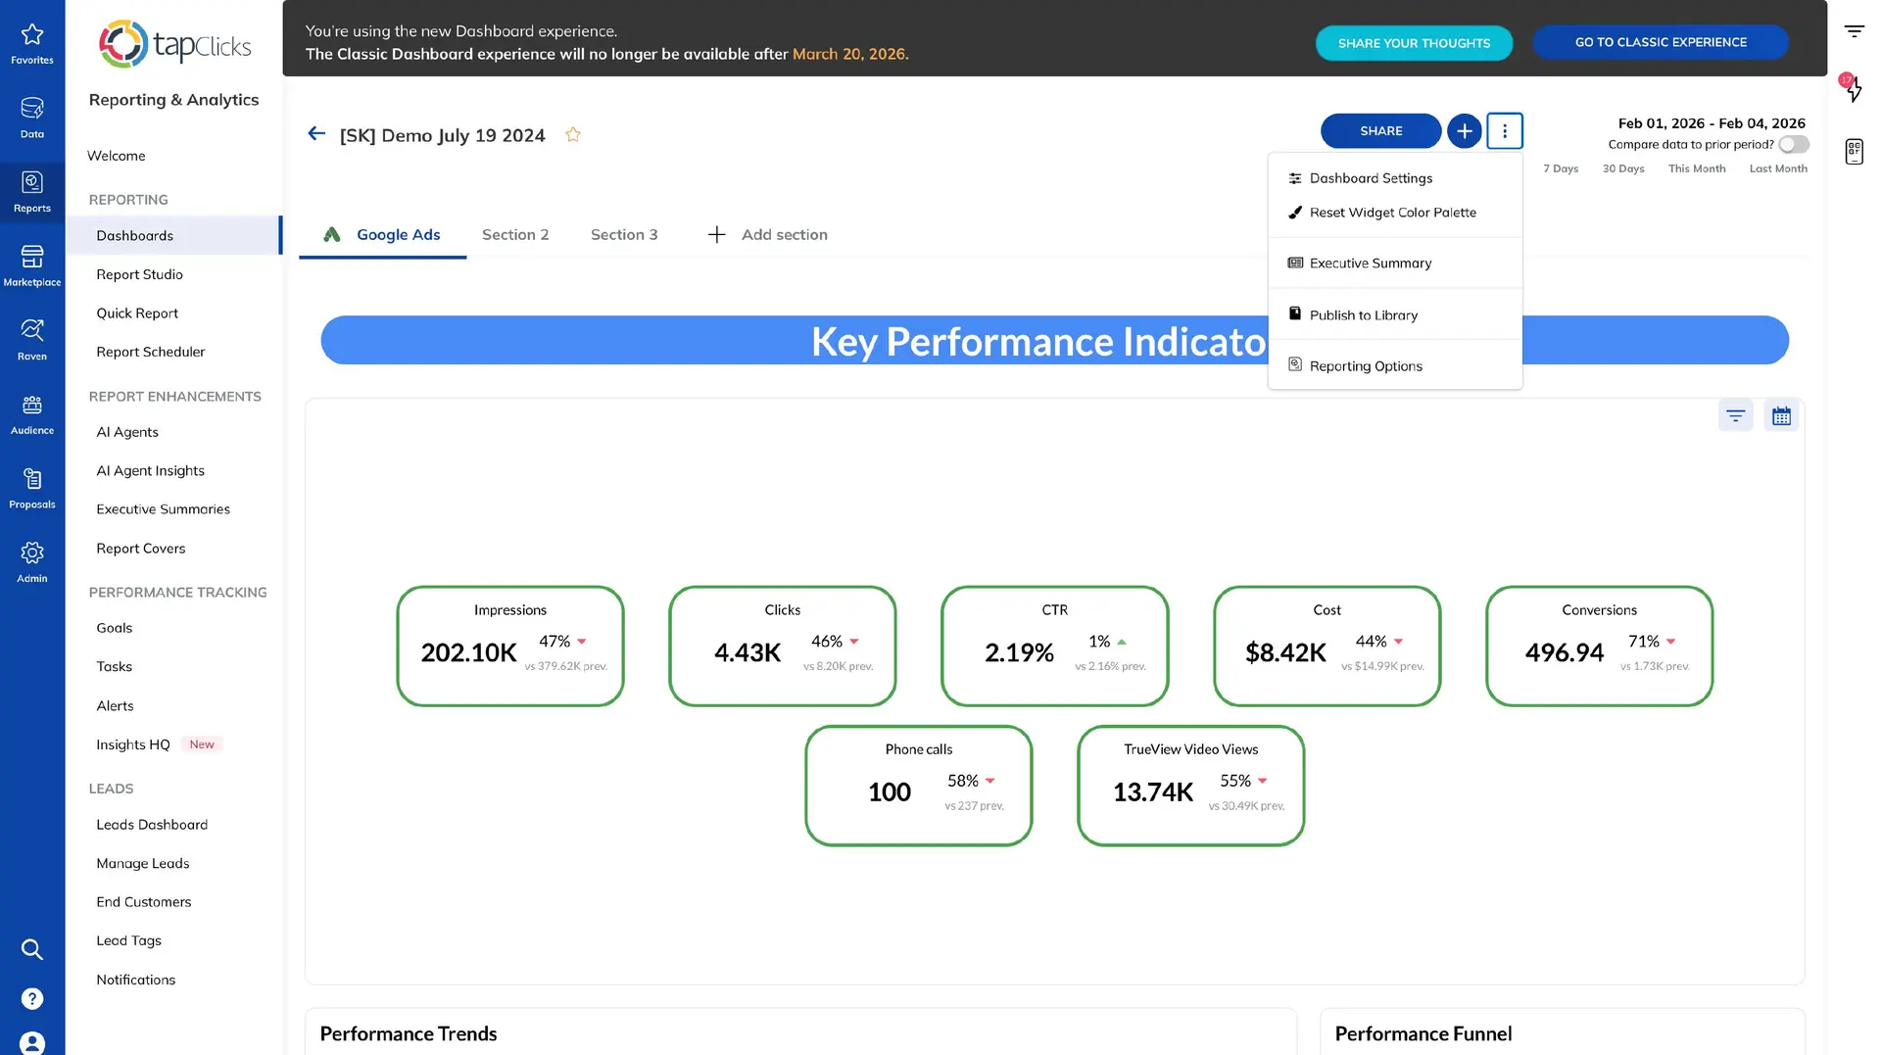The image size is (1881, 1055).
Task: Open AI Agent Insights in the sidebar
Action: coord(150,471)
